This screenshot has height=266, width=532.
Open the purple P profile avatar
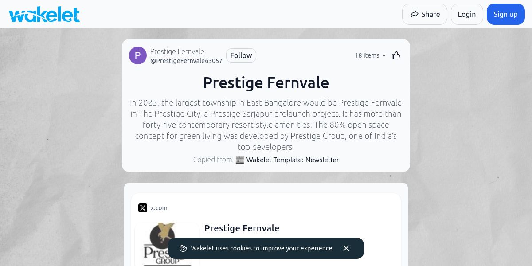point(138,55)
